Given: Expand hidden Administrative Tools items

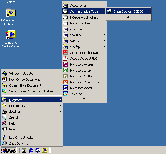Looking at the screenshot, I should (128, 17).
